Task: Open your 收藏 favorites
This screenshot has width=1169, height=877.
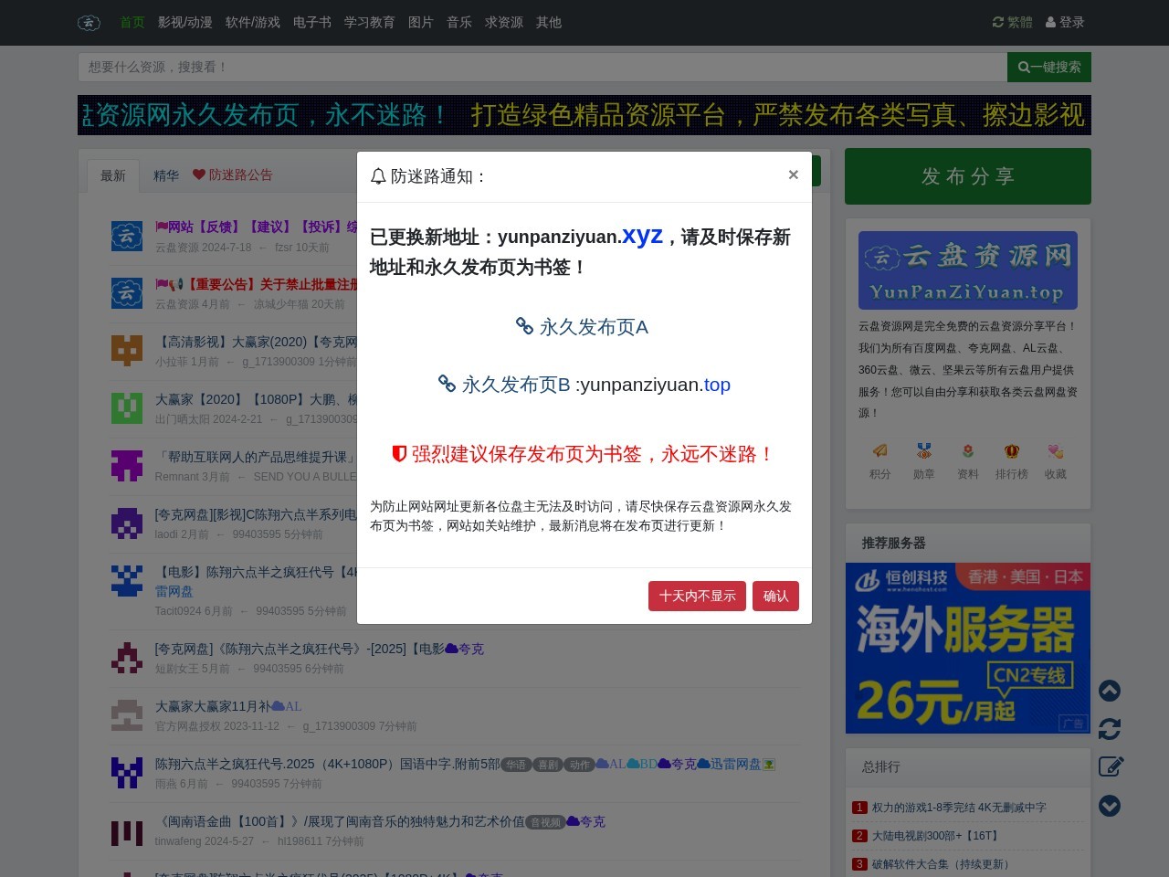Action: click(x=1055, y=460)
